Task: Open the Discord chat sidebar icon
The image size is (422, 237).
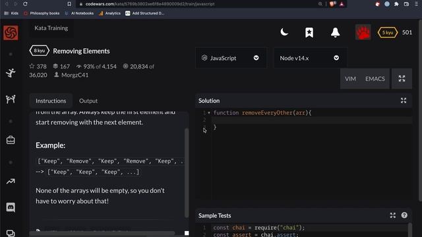Action: pos(11,207)
